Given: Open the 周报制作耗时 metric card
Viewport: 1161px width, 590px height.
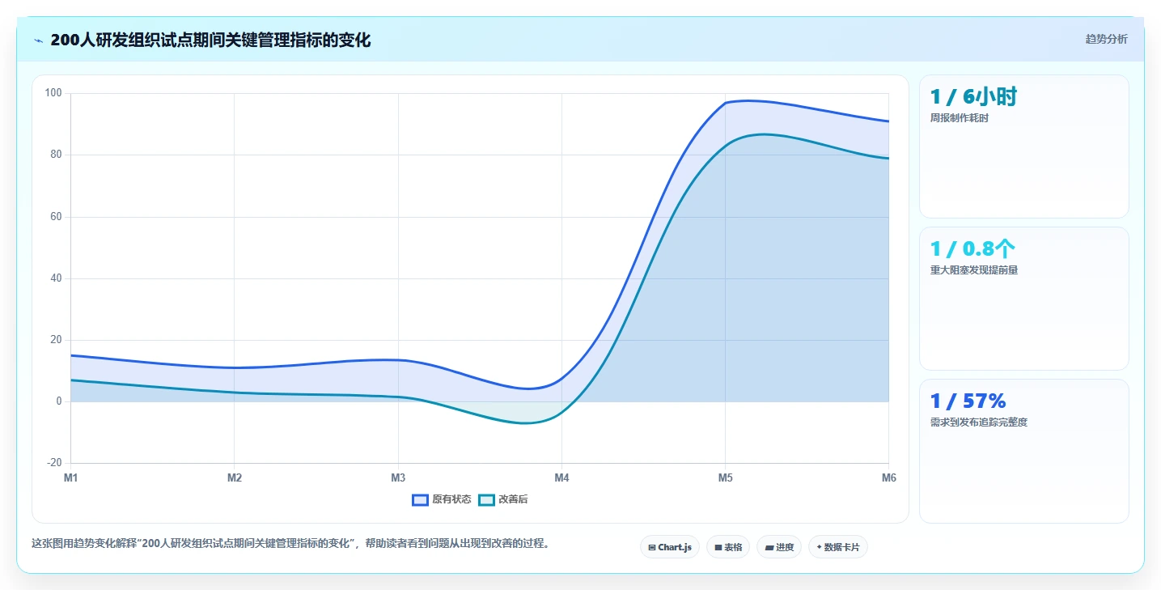Looking at the screenshot, I should point(1023,146).
